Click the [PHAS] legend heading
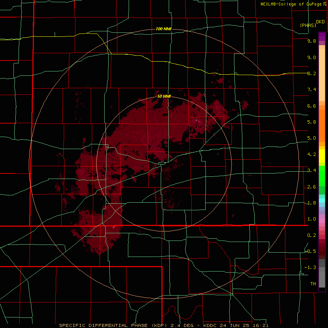Viewport: 328px width, 328px height. point(308,25)
